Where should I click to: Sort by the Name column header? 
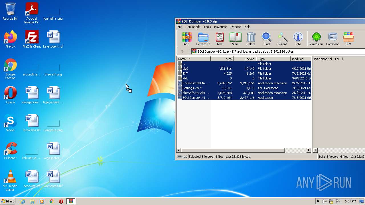(194, 59)
